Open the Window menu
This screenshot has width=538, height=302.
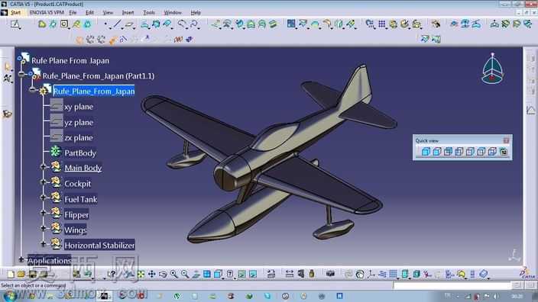[x=173, y=13]
